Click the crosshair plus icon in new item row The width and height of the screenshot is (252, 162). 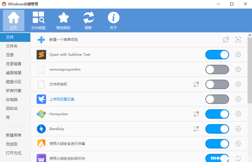point(238,40)
